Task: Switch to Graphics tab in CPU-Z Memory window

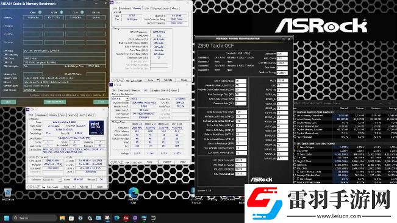Action: pos(156,9)
